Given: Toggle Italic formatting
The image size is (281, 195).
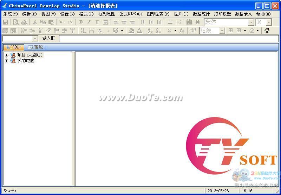Looking at the screenshot, I should coord(89,22).
